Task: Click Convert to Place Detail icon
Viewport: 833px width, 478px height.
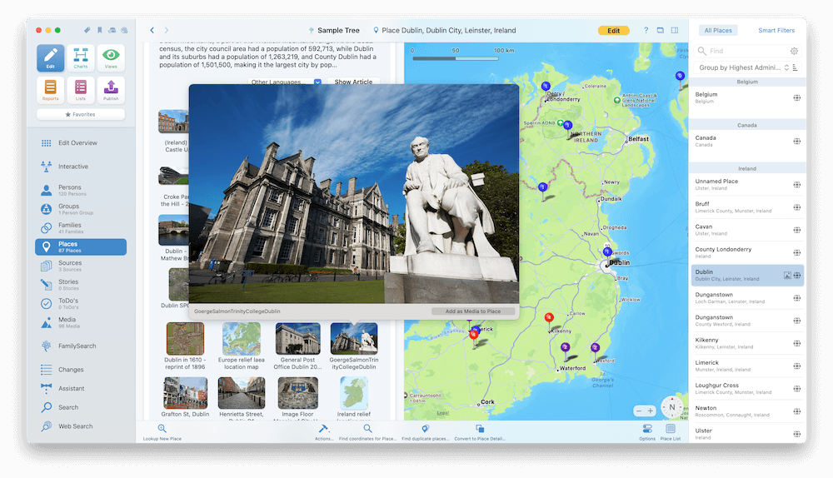Action: (x=480, y=430)
